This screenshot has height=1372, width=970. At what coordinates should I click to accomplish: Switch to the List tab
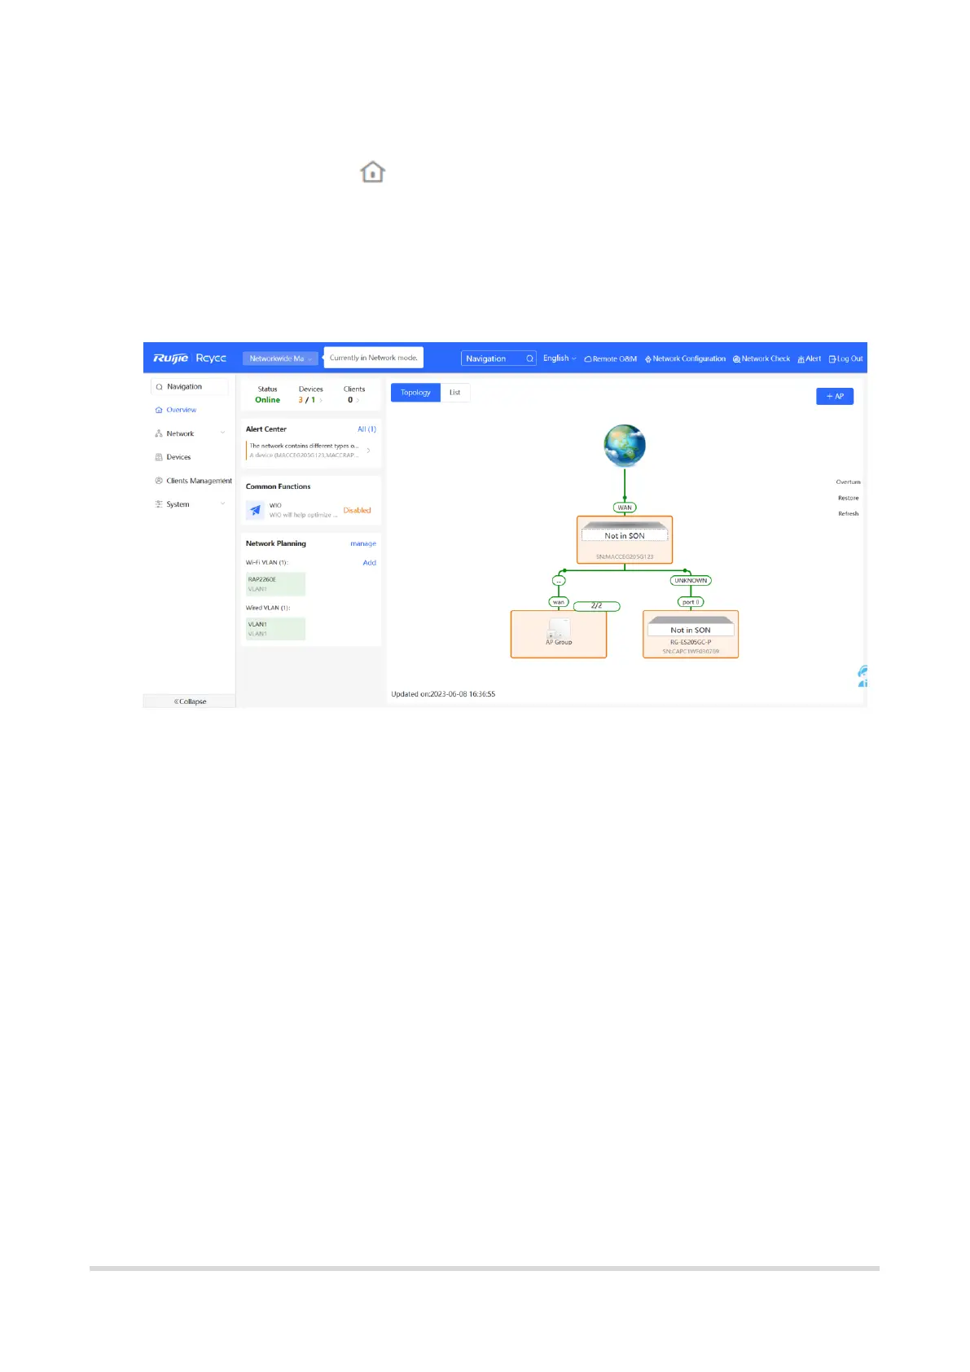454,393
